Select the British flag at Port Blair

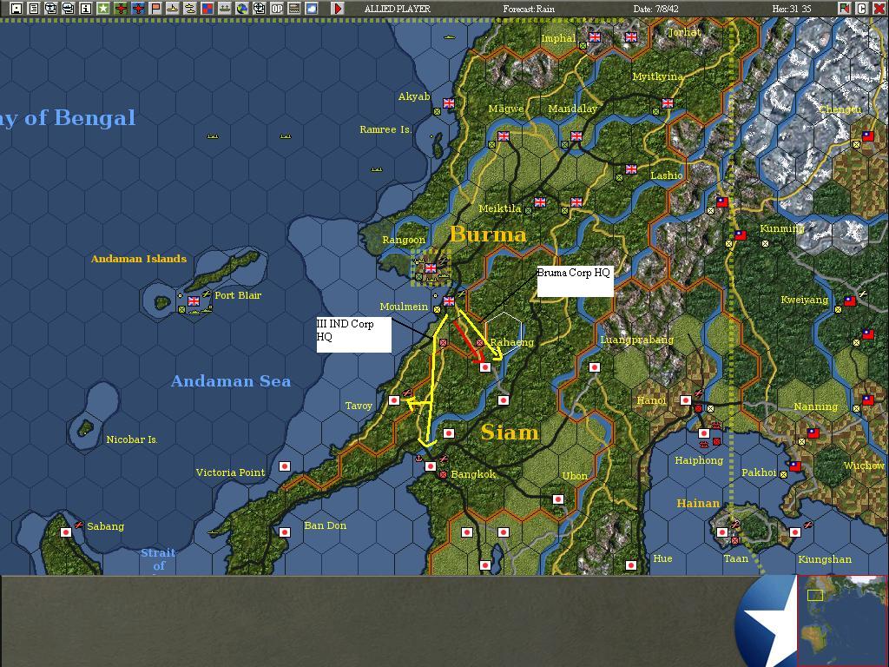pyautogui.click(x=194, y=301)
